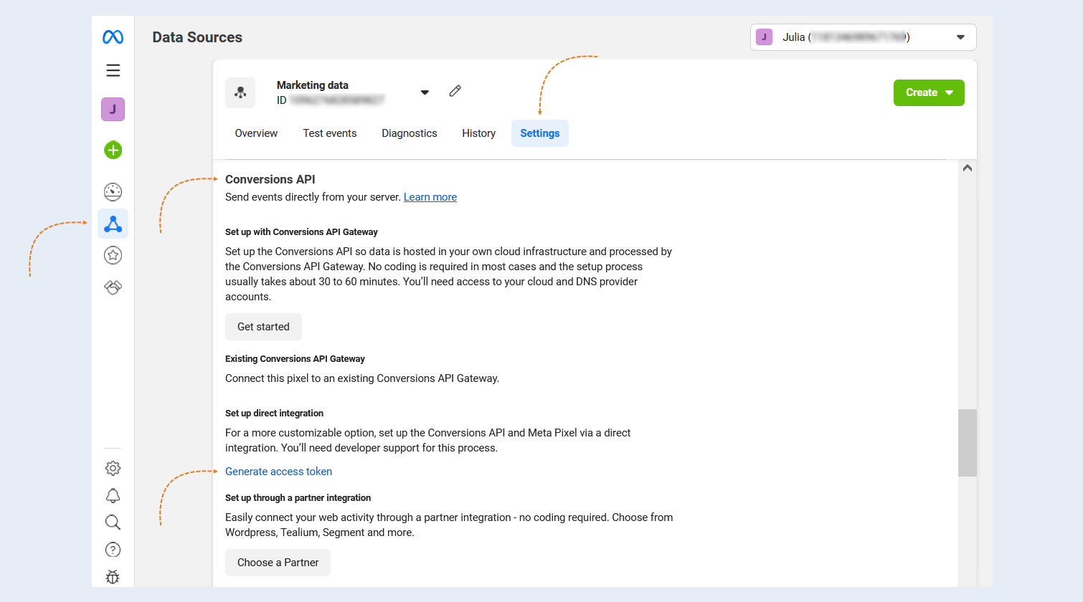
Task: Open the History tab
Action: [x=478, y=133]
